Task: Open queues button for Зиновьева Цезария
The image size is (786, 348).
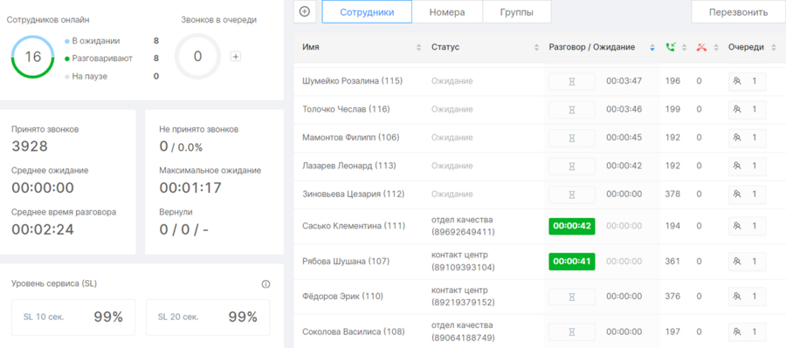Action: pyautogui.click(x=747, y=194)
